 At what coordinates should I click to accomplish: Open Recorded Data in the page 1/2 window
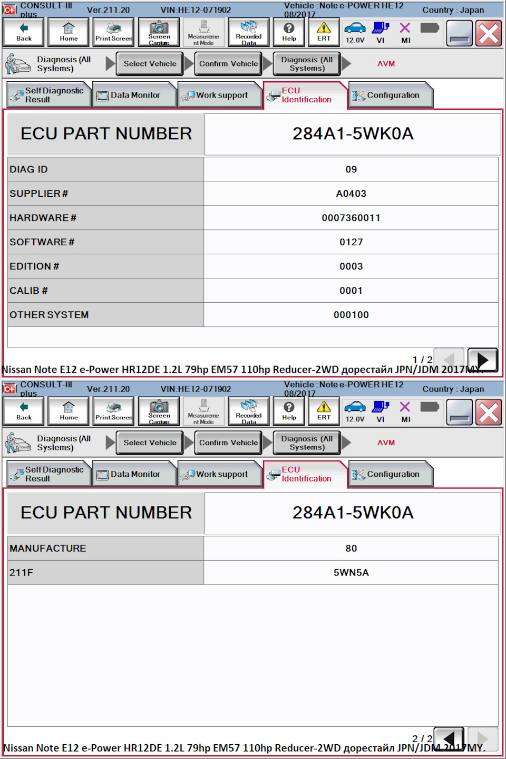click(249, 32)
